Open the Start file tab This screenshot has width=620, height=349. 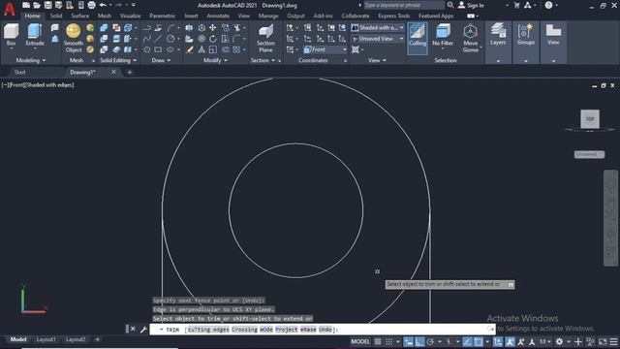tap(19, 72)
